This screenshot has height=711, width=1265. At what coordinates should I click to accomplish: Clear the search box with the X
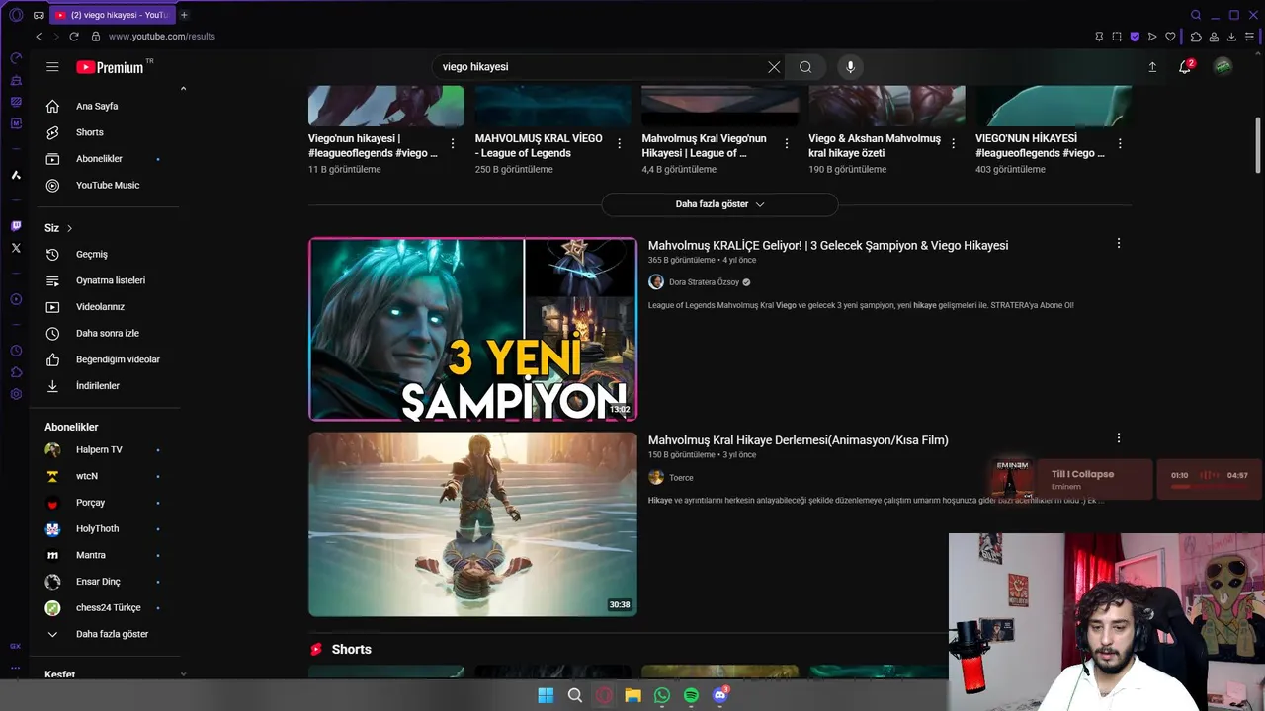774,67
